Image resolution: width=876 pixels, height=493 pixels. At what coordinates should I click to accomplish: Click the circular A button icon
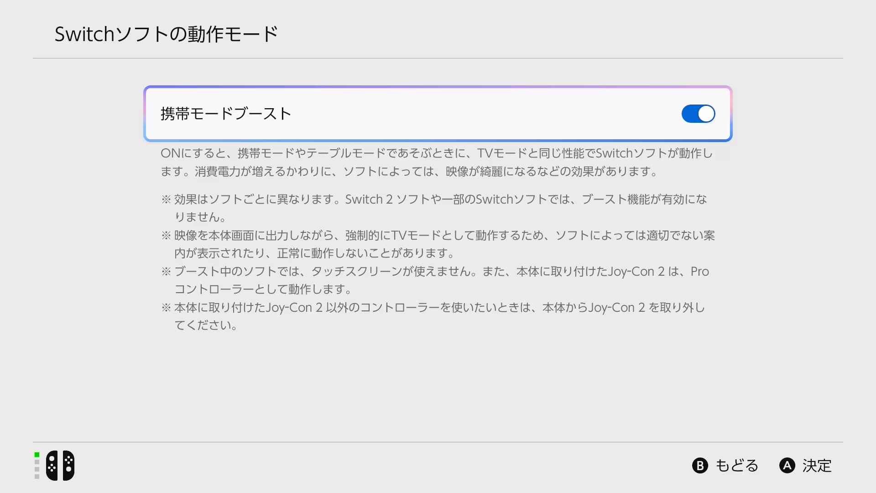pos(787,466)
